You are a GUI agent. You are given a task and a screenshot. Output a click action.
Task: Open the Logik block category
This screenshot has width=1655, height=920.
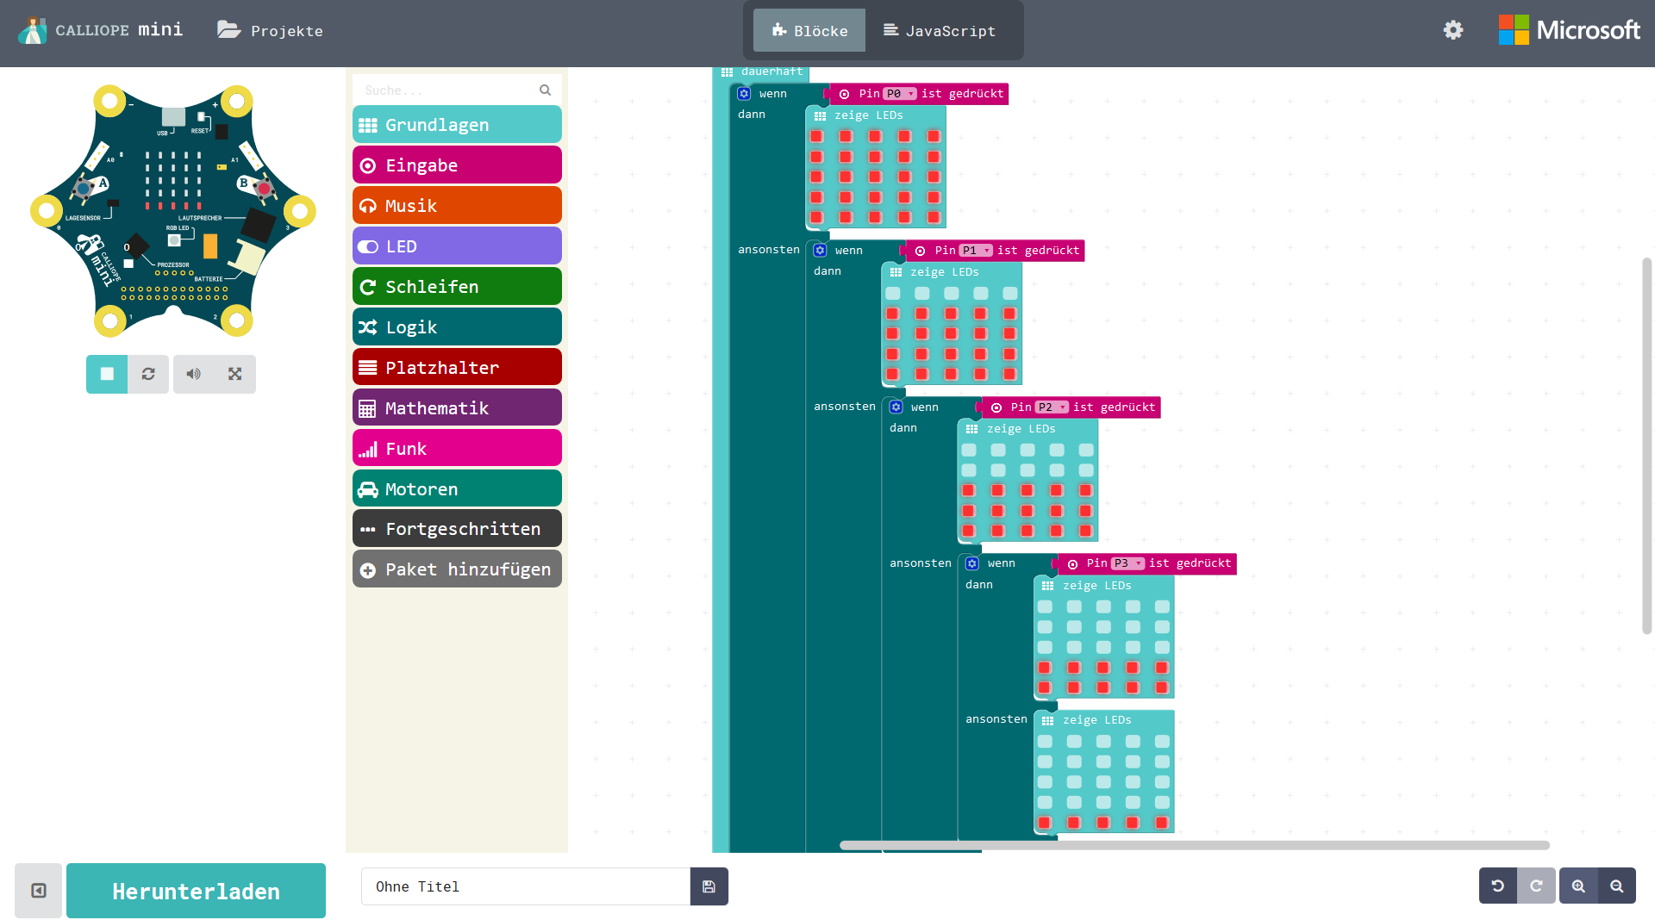pyautogui.click(x=457, y=327)
